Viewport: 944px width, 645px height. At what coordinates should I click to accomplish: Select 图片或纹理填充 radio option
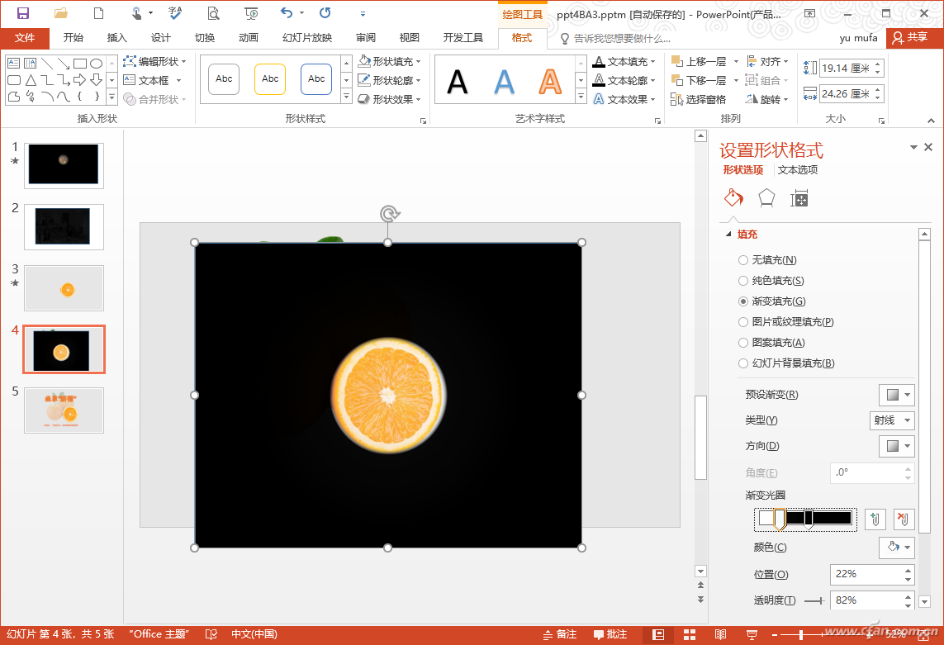pyautogui.click(x=743, y=322)
